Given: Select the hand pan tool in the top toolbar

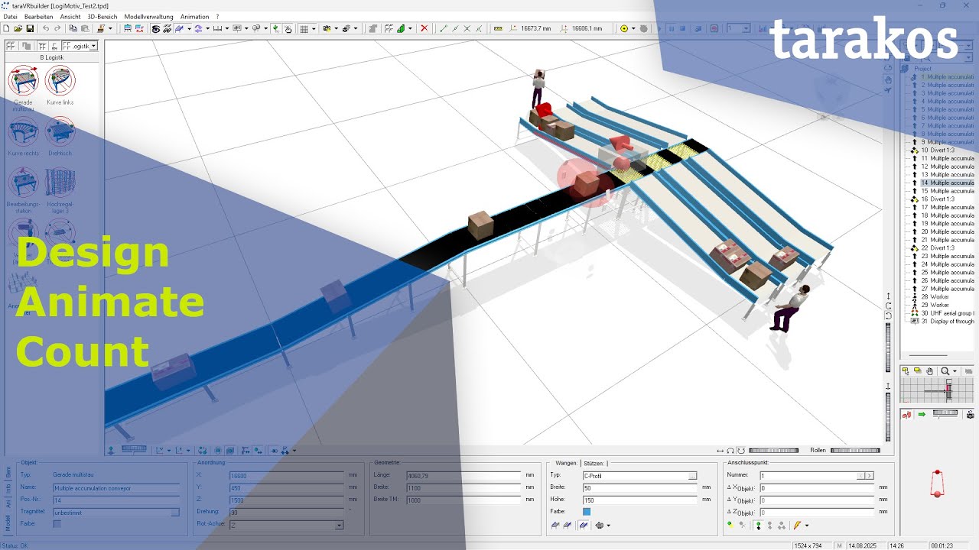Looking at the screenshot, I should [288, 28].
